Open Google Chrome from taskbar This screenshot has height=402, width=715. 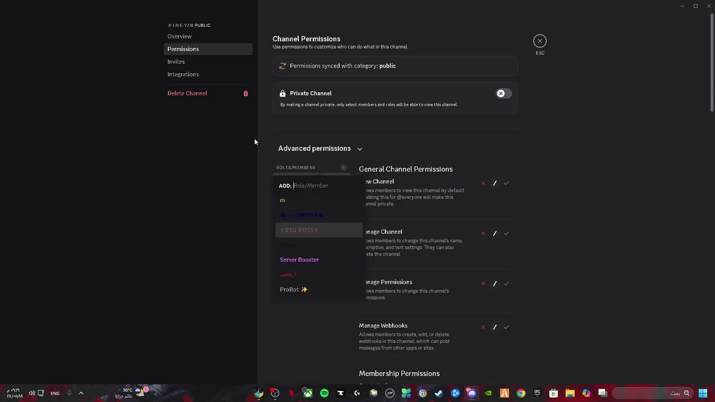(x=521, y=393)
